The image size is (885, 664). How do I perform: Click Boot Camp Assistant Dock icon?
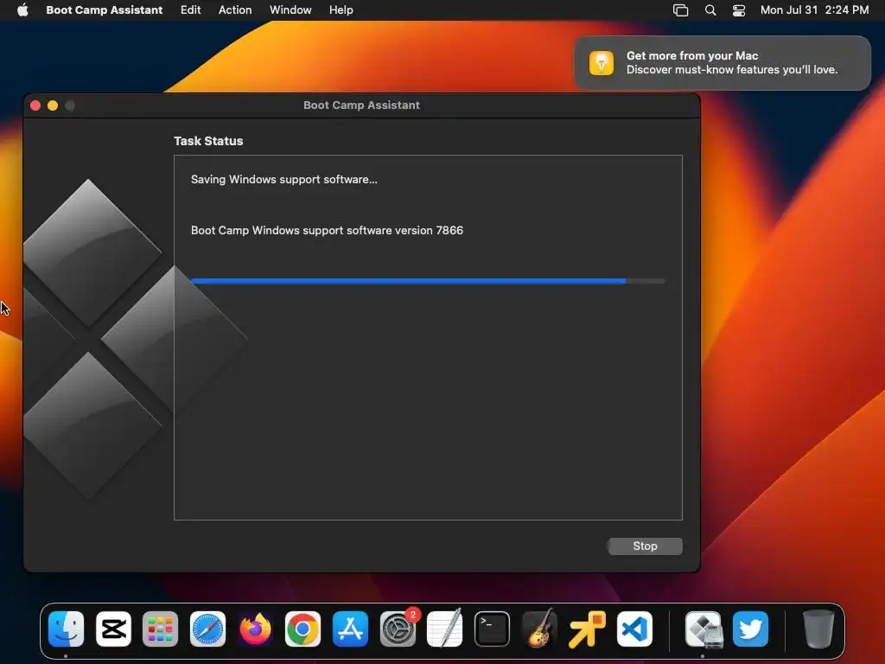704,629
